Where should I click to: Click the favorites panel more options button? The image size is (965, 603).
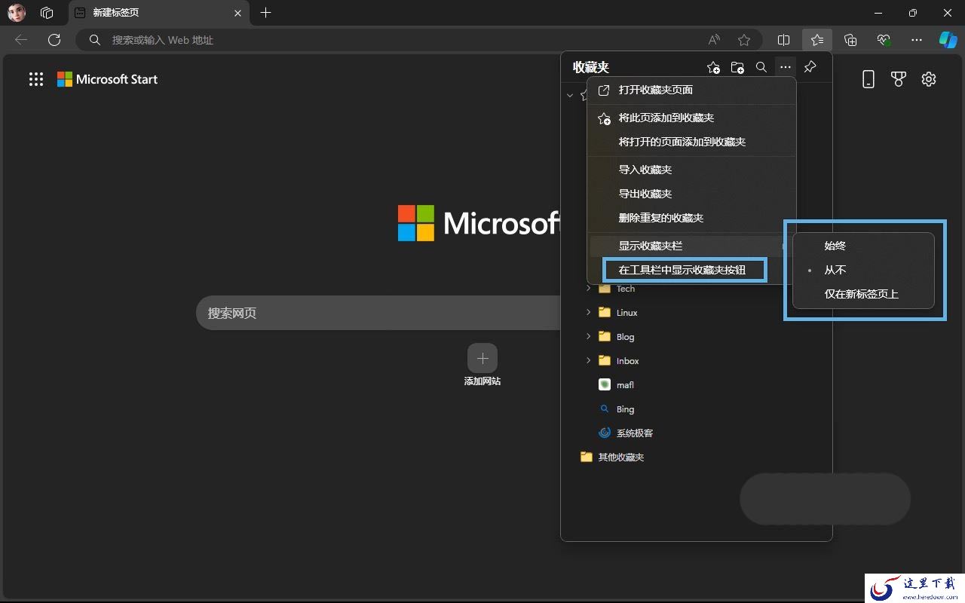pyautogui.click(x=786, y=67)
